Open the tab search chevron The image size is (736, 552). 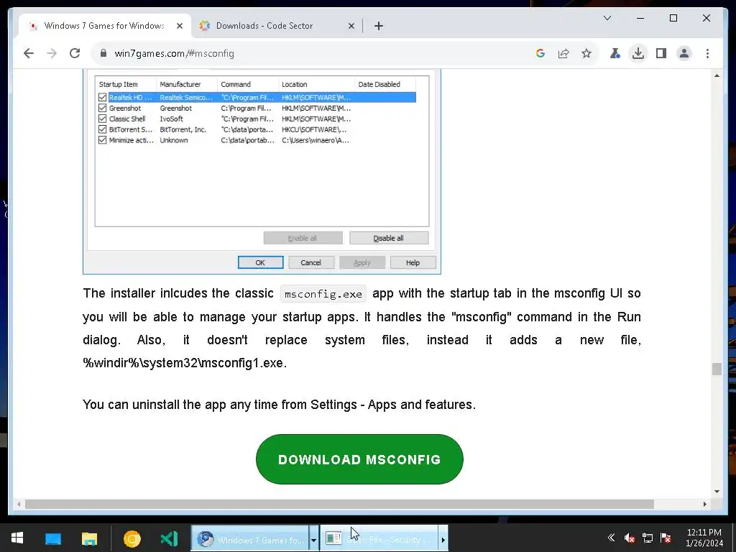point(607,18)
